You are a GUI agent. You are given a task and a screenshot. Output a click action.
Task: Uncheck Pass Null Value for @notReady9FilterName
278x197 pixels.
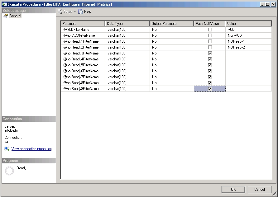pos(210,89)
